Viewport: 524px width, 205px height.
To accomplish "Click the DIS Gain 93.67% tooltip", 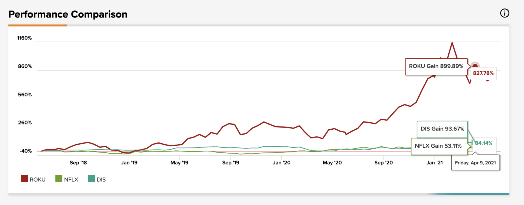I will tap(442, 129).
